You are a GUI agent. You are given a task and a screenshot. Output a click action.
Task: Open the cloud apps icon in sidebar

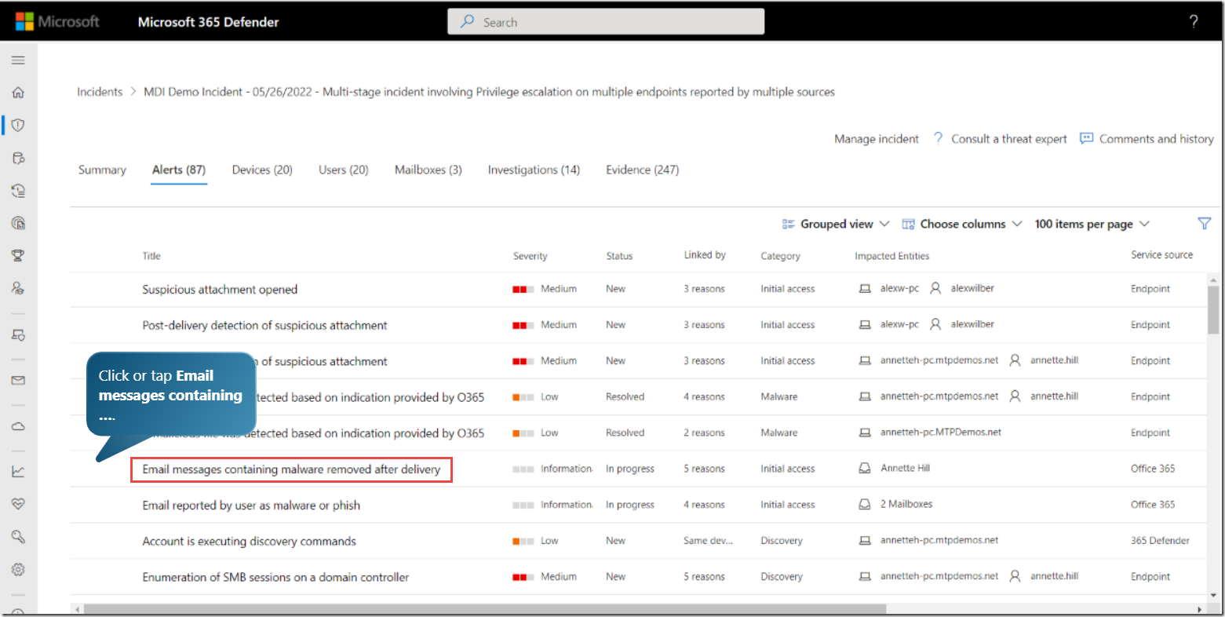tap(18, 426)
